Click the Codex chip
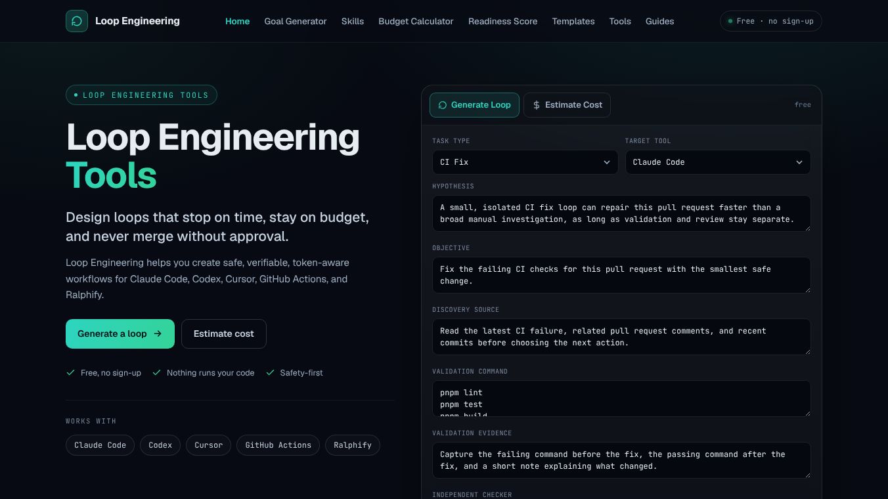This screenshot has width=888, height=499. coord(160,445)
